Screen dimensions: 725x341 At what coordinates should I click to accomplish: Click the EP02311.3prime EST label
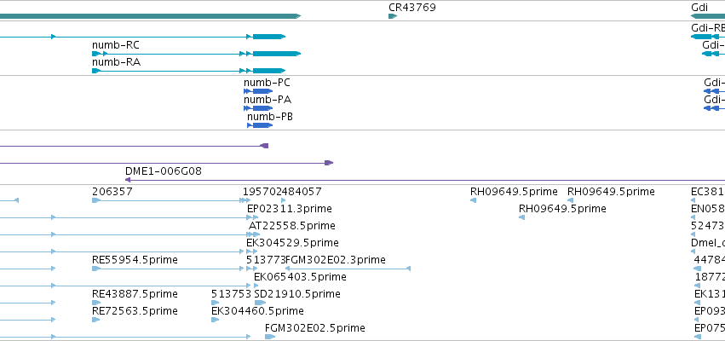[290, 209]
